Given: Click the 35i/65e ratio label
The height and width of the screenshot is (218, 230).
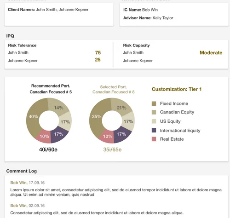Looking at the screenshot, I should click(x=112, y=149).
